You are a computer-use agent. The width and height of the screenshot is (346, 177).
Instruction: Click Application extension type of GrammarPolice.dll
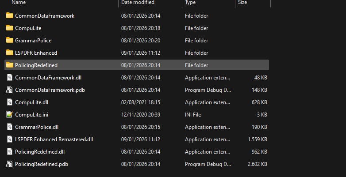(208, 127)
